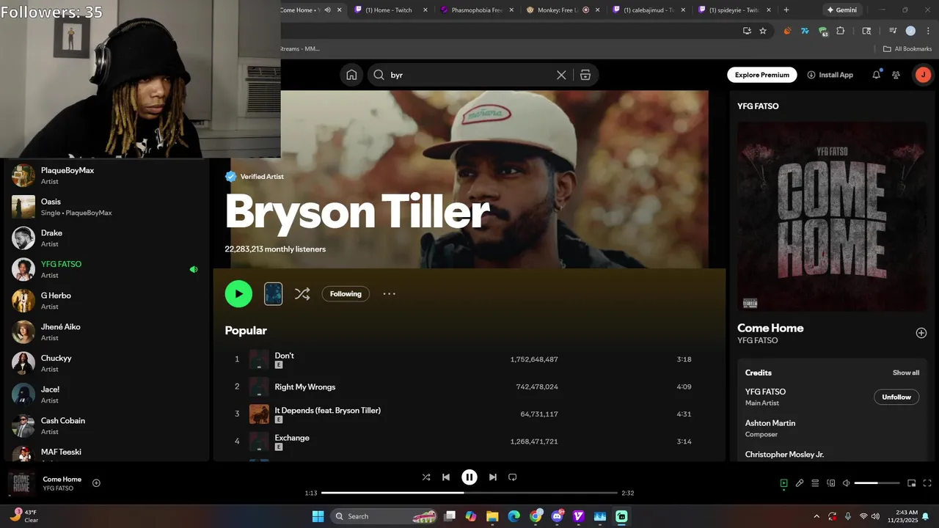This screenshot has width=939, height=528.
Task: Skip to the previous track
Action: click(x=446, y=477)
